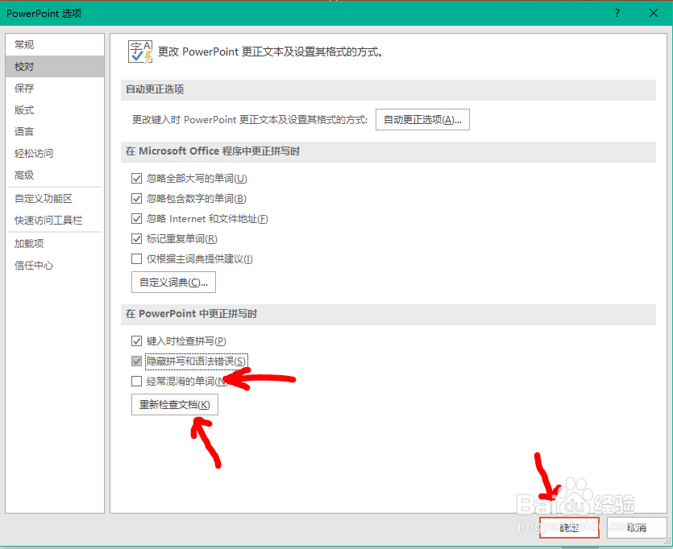Uncheck 标记重复单词 option
673x549 pixels.
tap(136, 239)
